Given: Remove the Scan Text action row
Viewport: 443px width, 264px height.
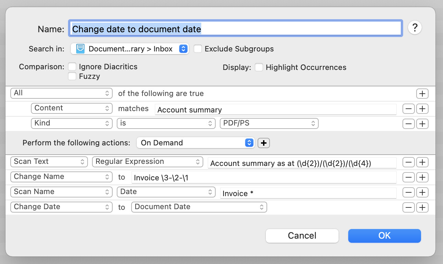Looking at the screenshot, I should click(x=408, y=162).
